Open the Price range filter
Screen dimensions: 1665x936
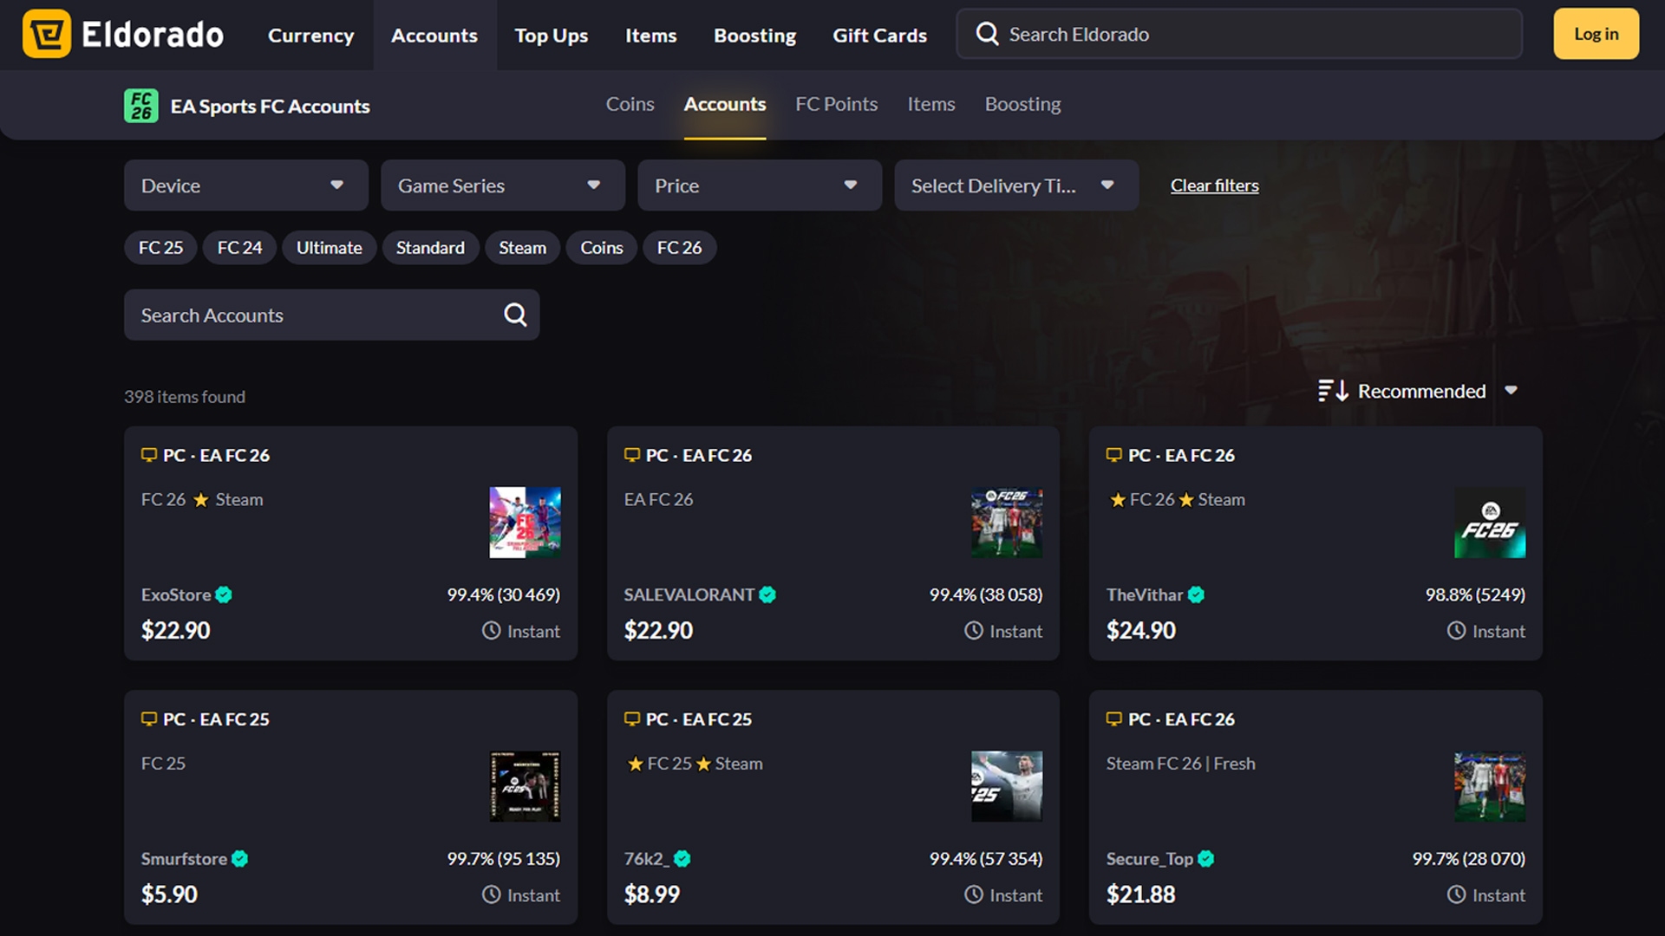(x=759, y=185)
